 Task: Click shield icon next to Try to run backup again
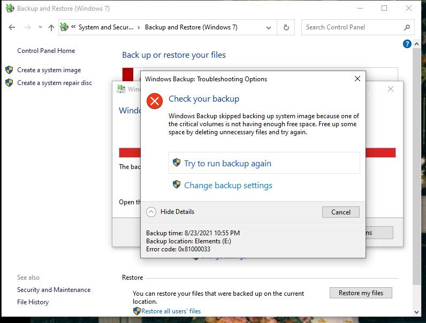point(177,163)
